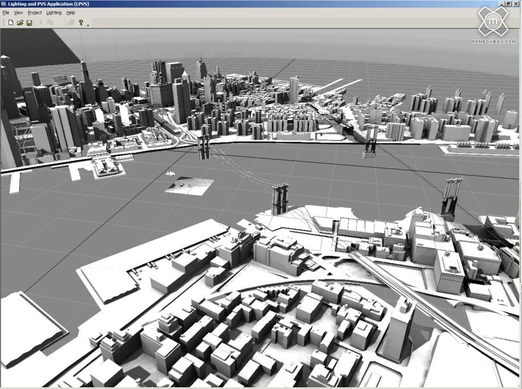Minimize the LPVS window
This screenshot has height=389, width=522.
[502, 4]
